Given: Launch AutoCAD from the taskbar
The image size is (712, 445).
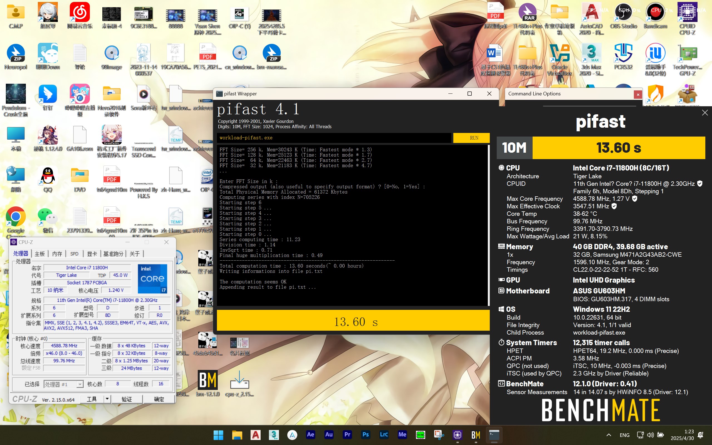Looking at the screenshot, I should [x=255, y=435].
